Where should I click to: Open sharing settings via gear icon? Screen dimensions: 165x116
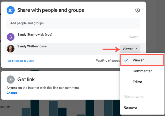[138, 10]
